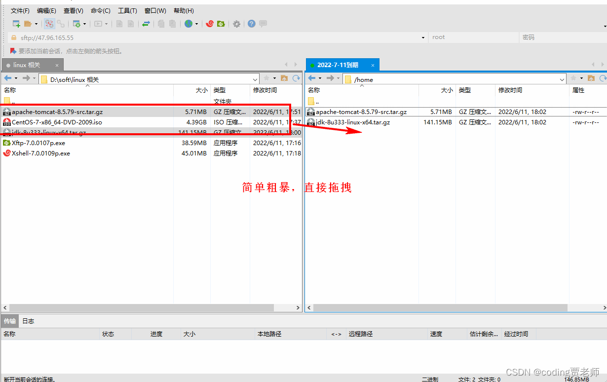Screen dimensions: 607x382
Task: Open the 帮助(H) menu
Action: tap(184, 11)
